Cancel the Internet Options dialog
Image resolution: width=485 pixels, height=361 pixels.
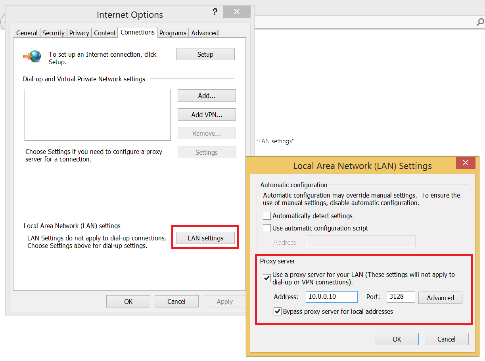point(176,301)
